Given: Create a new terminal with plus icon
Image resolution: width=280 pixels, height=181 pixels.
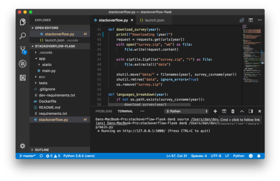Looking at the screenshot, I should pos(215,111).
